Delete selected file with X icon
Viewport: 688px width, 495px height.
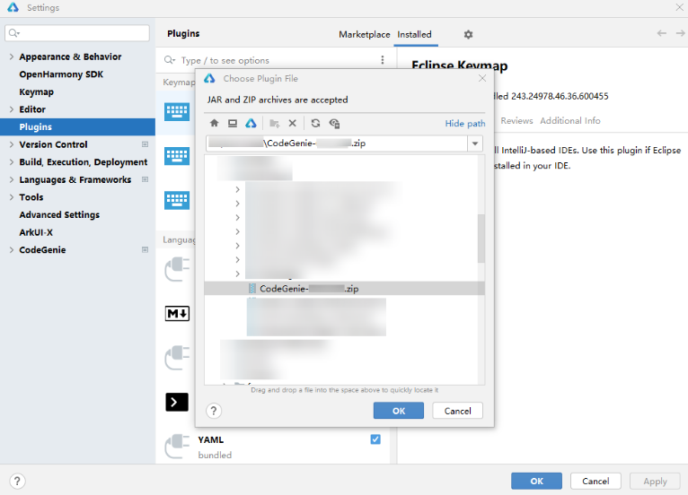click(292, 123)
